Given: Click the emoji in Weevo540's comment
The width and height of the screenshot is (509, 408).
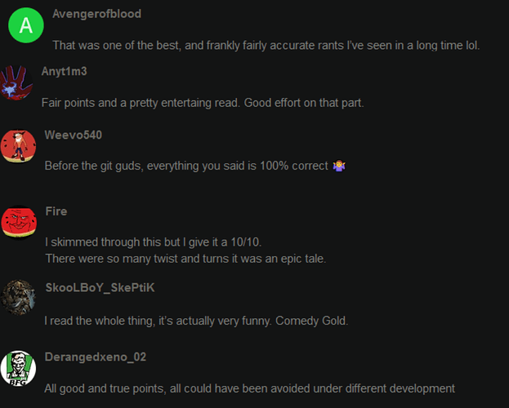Looking at the screenshot, I should (x=340, y=166).
